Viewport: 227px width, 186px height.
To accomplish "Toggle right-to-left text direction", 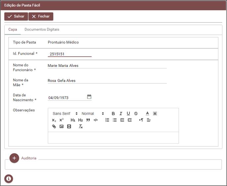I will pos(141,120).
